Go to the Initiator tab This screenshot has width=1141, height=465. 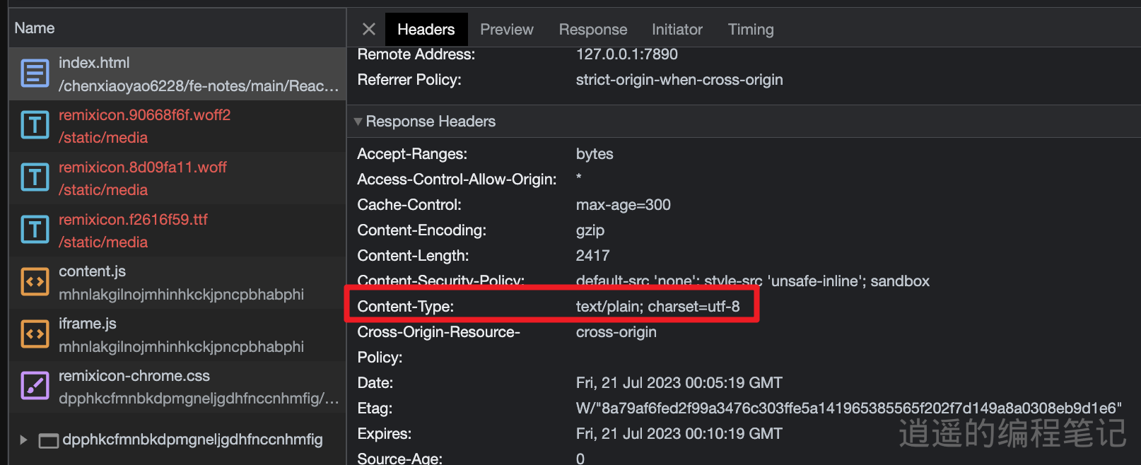677,30
